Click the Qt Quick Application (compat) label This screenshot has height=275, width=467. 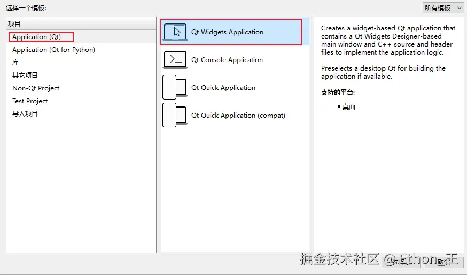[238, 115]
